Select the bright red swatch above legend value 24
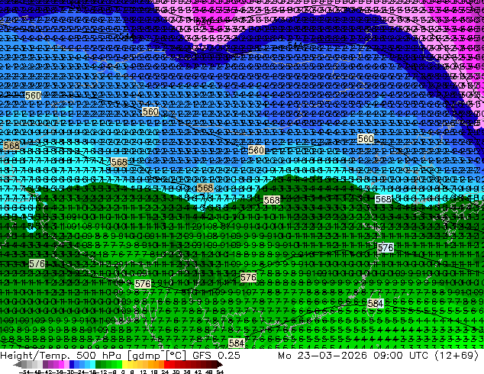Screen dimensions: 484x374 pyautogui.click(x=166, y=365)
